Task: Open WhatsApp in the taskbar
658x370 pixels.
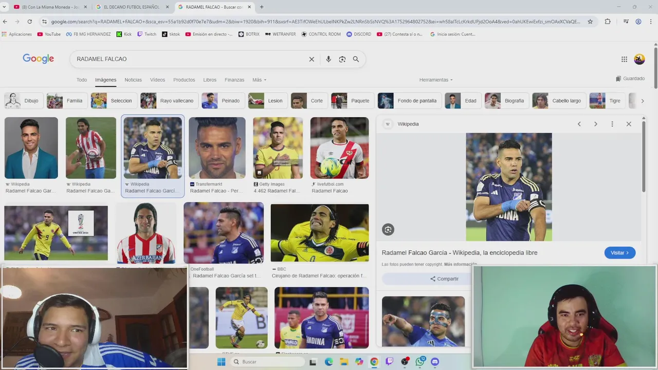Action: tap(420, 362)
